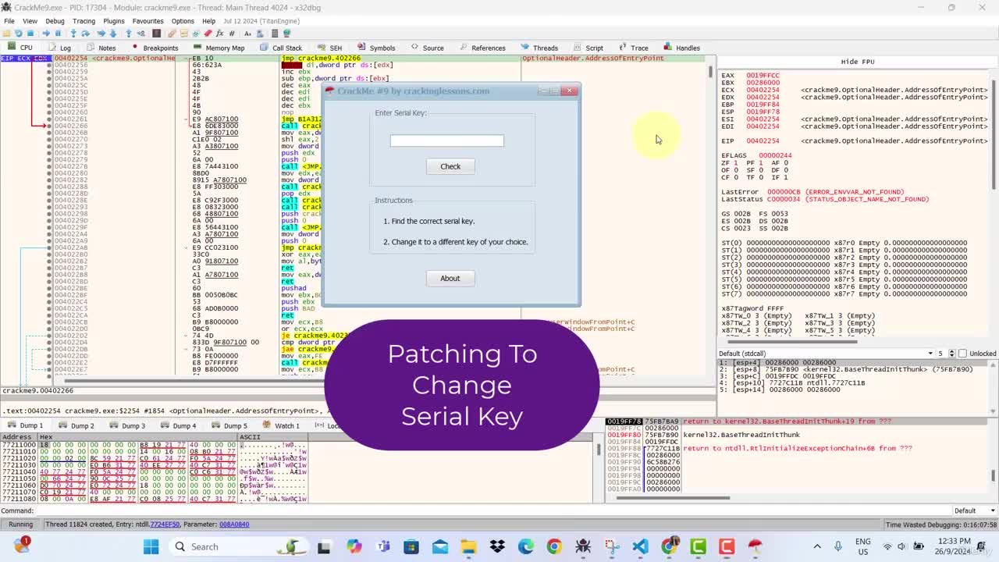
Task: Select disassembly address row 00402266
Action: point(71,126)
